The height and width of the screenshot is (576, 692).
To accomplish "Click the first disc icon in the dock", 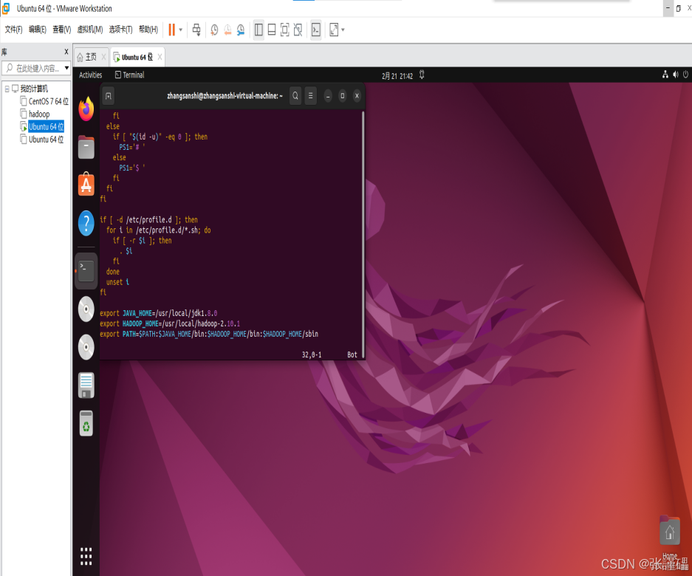I will [x=86, y=309].
